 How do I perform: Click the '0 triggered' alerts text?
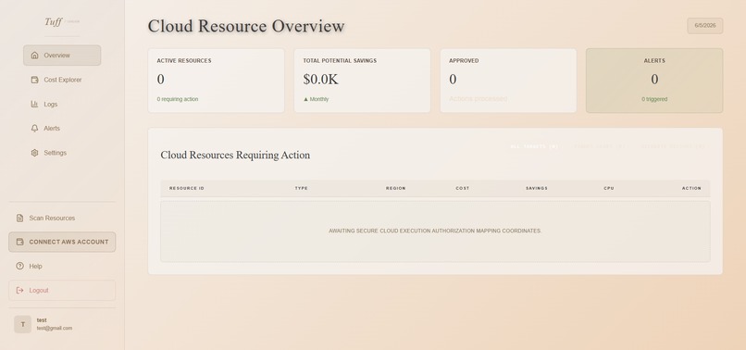pos(654,99)
